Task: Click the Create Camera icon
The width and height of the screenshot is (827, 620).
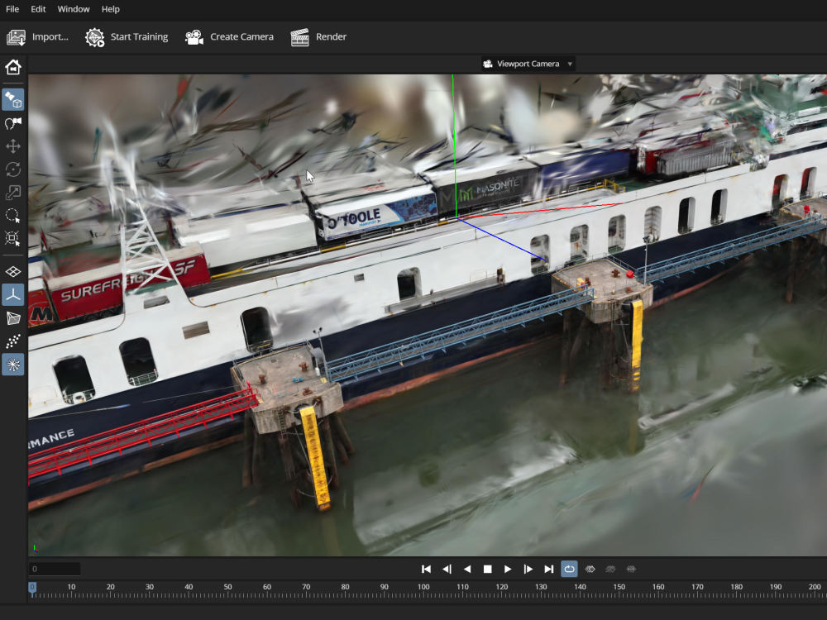Action: click(194, 37)
